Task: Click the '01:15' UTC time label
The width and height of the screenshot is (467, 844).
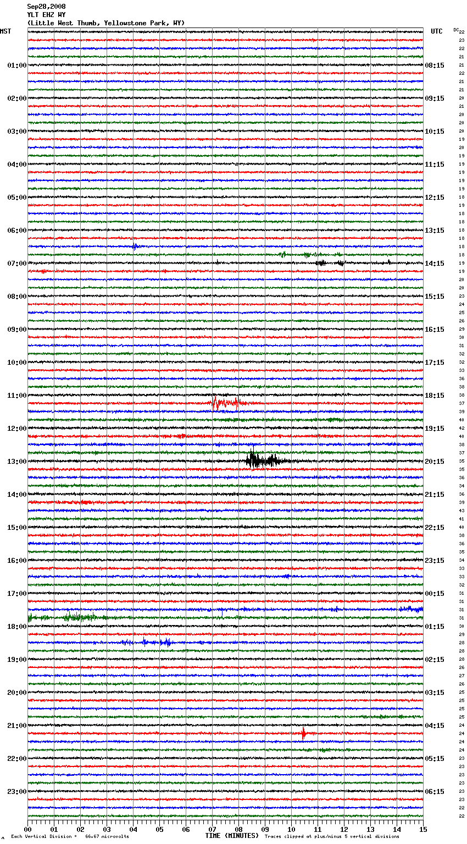Action: pos(435,627)
